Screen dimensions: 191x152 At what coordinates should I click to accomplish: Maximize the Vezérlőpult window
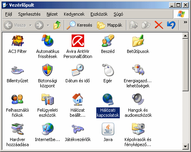[178, 5]
